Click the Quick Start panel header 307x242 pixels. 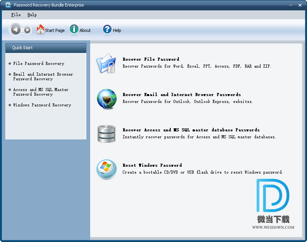(x=46, y=48)
